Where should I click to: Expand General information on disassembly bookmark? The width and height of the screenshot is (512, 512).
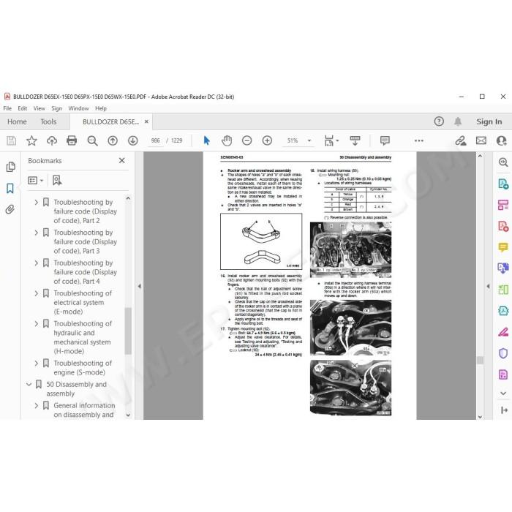(x=37, y=406)
